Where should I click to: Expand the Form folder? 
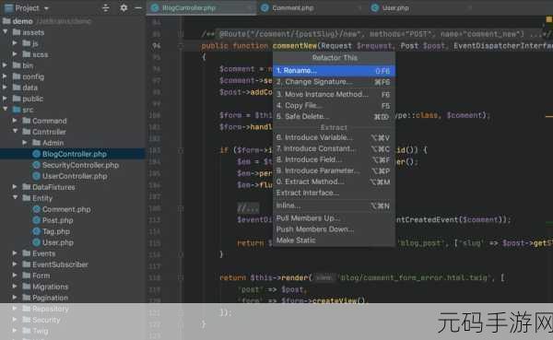[15, 276]
